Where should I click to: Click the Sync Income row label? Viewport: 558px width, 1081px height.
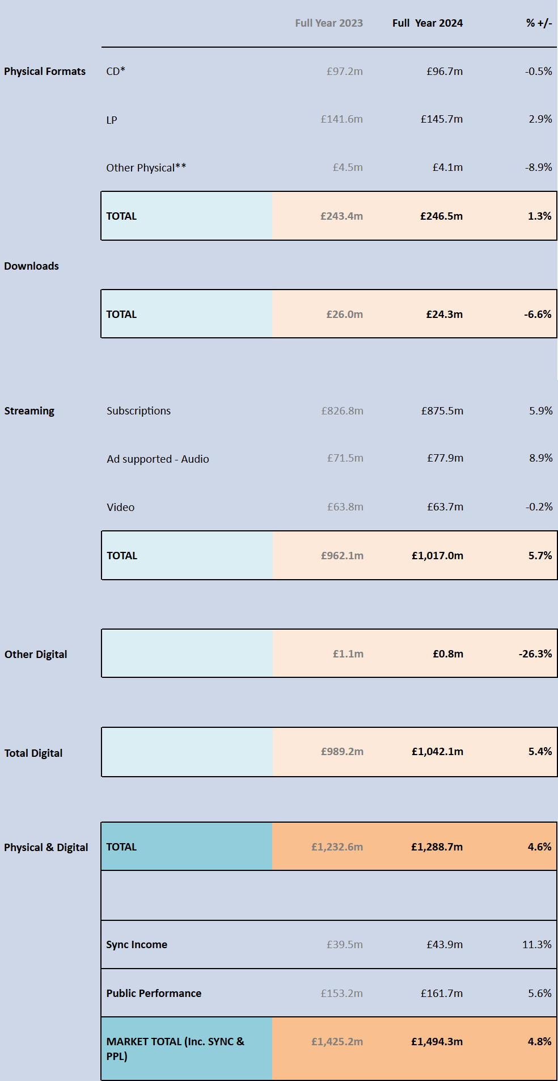(137, 945)
